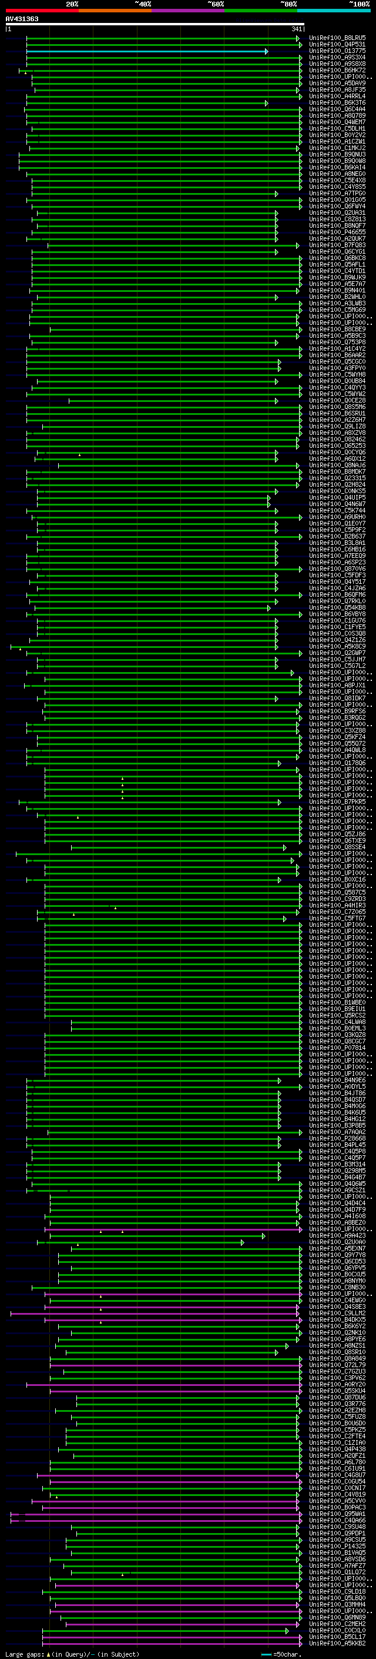Click hit label UniRef100_Q72L79
This screenshot has width=376, height=1659.
337,1365
